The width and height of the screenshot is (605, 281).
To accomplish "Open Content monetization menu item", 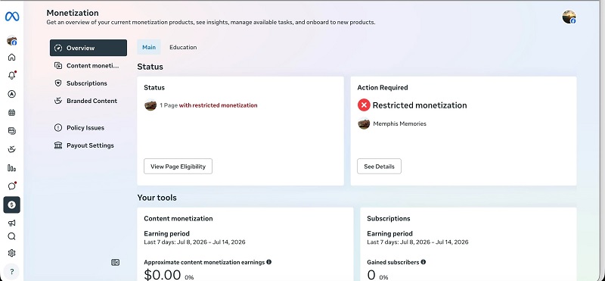I will pos(88,66).
